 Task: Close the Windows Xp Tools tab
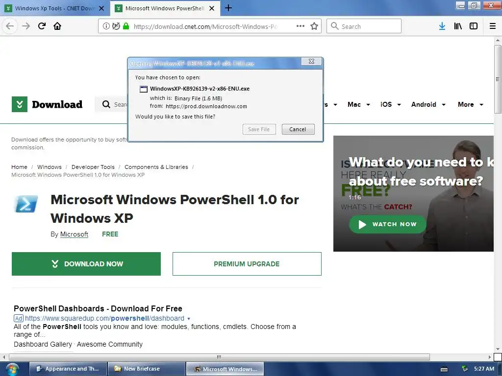(x=101, y=8)
